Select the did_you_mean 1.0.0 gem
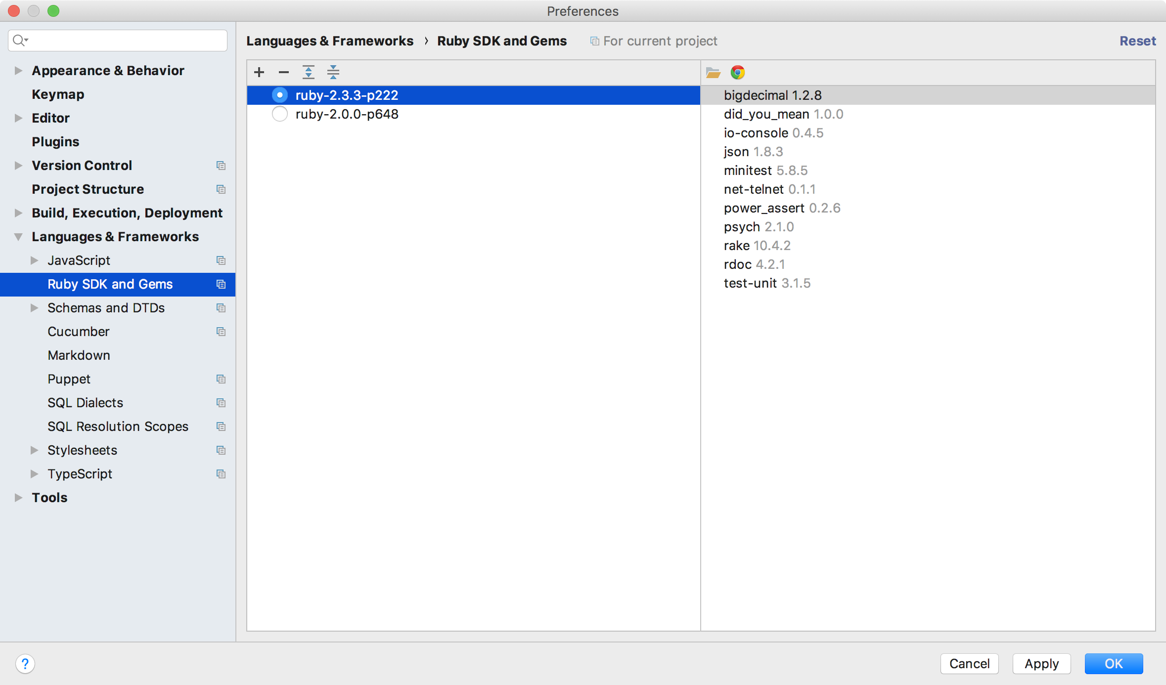The width and height of the screenshot is (1166, 685). pos(928,114)
